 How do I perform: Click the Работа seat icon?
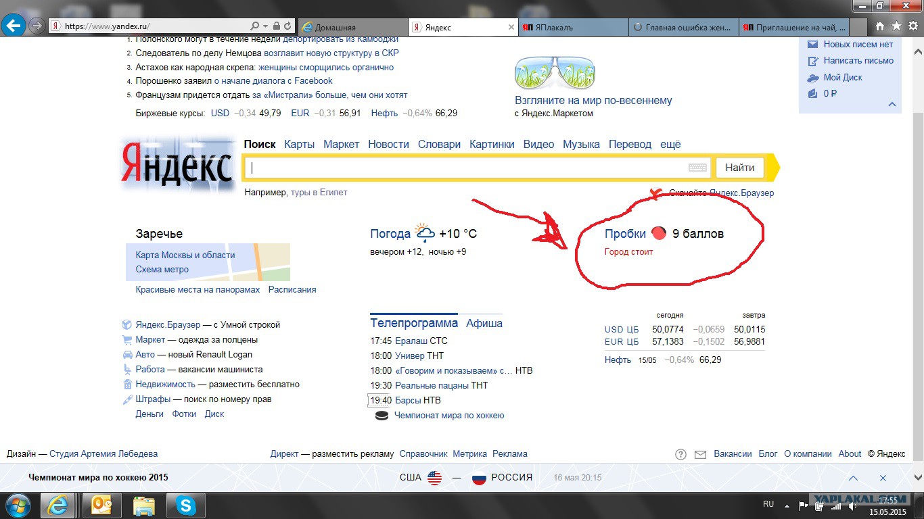click(x=127, y=370)
